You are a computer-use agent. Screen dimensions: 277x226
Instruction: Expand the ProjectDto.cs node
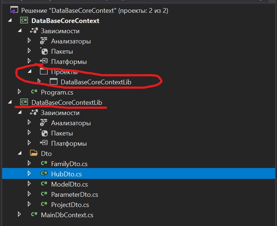click(x=29, y=204)
